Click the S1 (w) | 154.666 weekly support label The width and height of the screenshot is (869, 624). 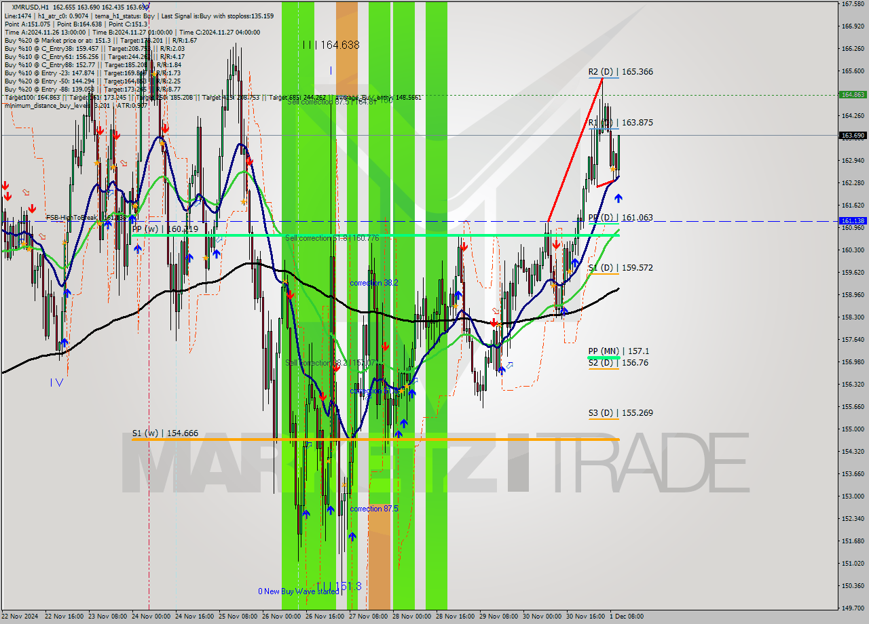coord(165,433)
